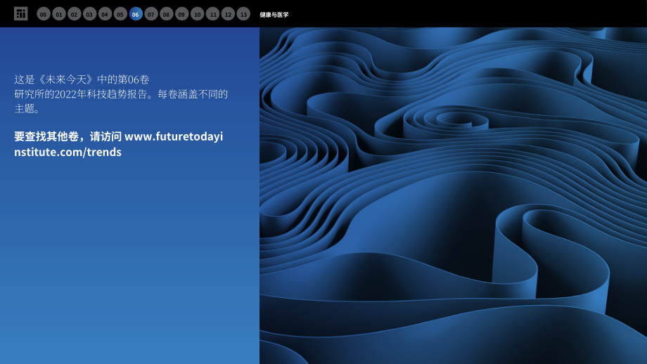This screenshot has width=647, height=364.
Task: Select volume 12 navigation circle
Action: coord(228,14)
